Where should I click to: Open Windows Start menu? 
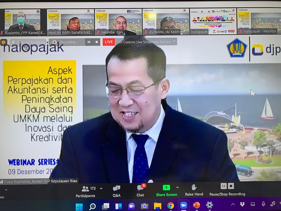click(x=79, y=206)
